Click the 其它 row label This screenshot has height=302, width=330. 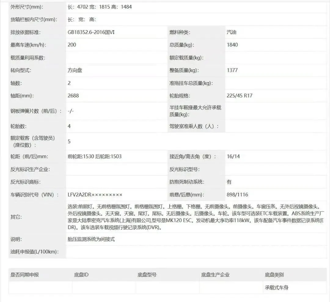pyautogui.click(x=16, y=217)
